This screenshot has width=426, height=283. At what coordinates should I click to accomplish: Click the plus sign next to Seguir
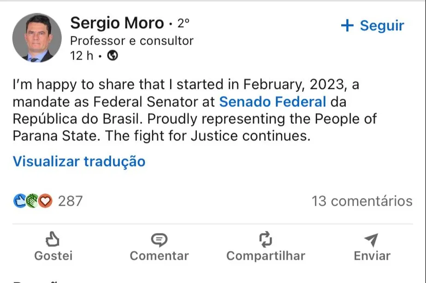348,25
